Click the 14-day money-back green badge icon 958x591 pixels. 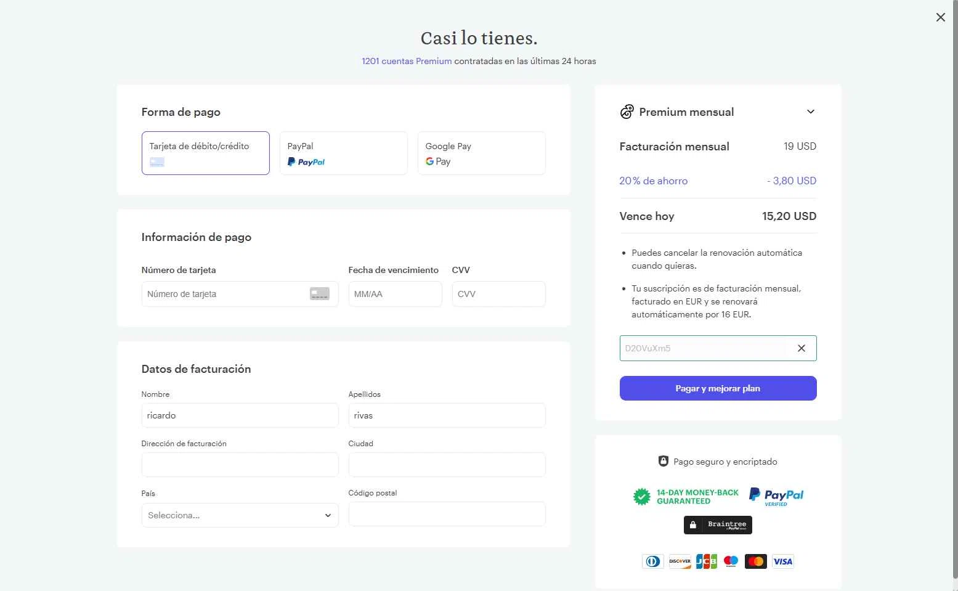click(x=642, y=496)
